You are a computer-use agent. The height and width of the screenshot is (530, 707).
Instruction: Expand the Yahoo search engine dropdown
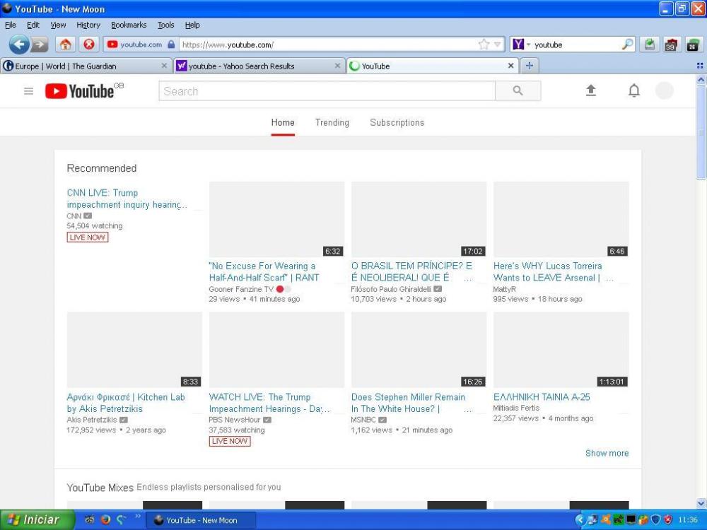(528, 45)
